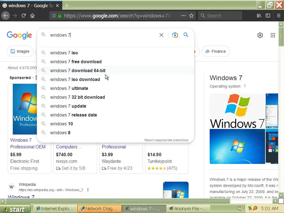
Task: Open more options beside Operating system label
Action: tap(245, 86)
